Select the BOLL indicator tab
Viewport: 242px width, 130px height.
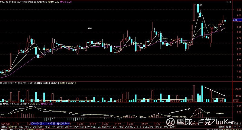coord(146,127)
